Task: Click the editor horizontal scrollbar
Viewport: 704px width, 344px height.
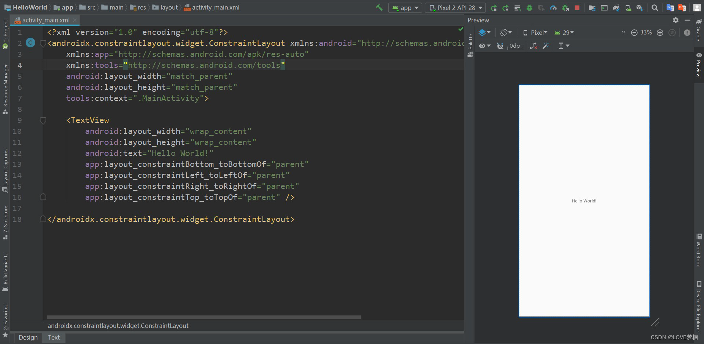Action: pyautogui.click(x=204, y=317)
